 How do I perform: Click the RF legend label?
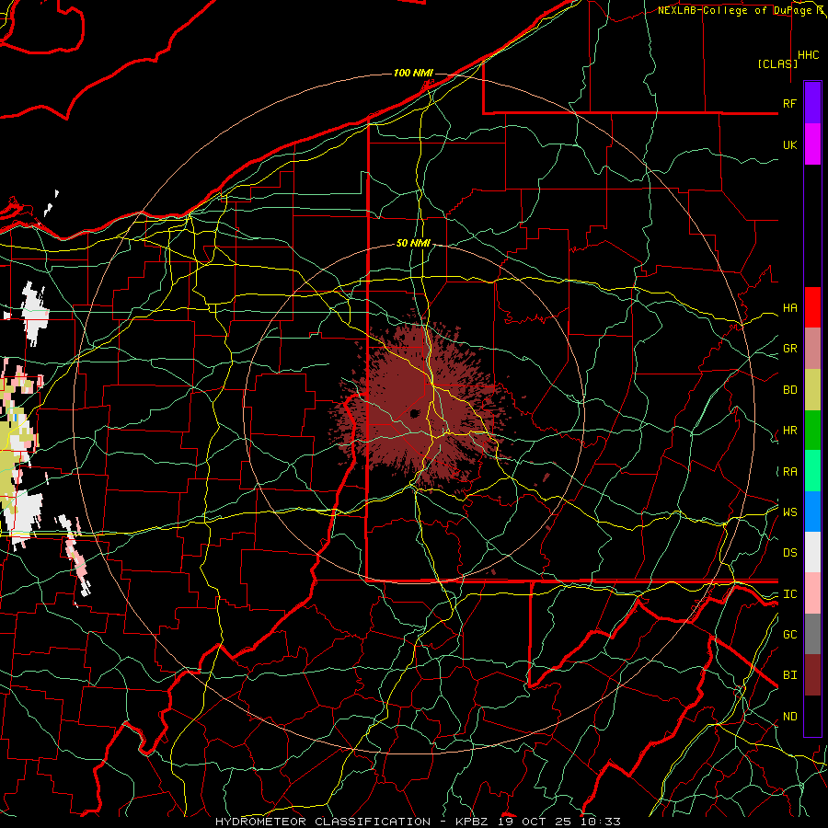[790, 103]
